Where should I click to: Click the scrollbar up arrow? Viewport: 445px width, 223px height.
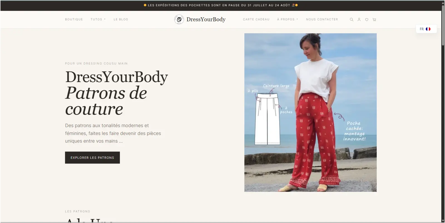443,2
